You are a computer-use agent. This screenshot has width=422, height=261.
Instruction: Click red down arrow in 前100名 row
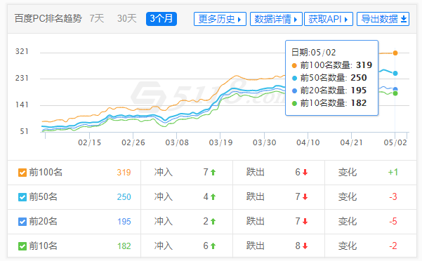305,173
